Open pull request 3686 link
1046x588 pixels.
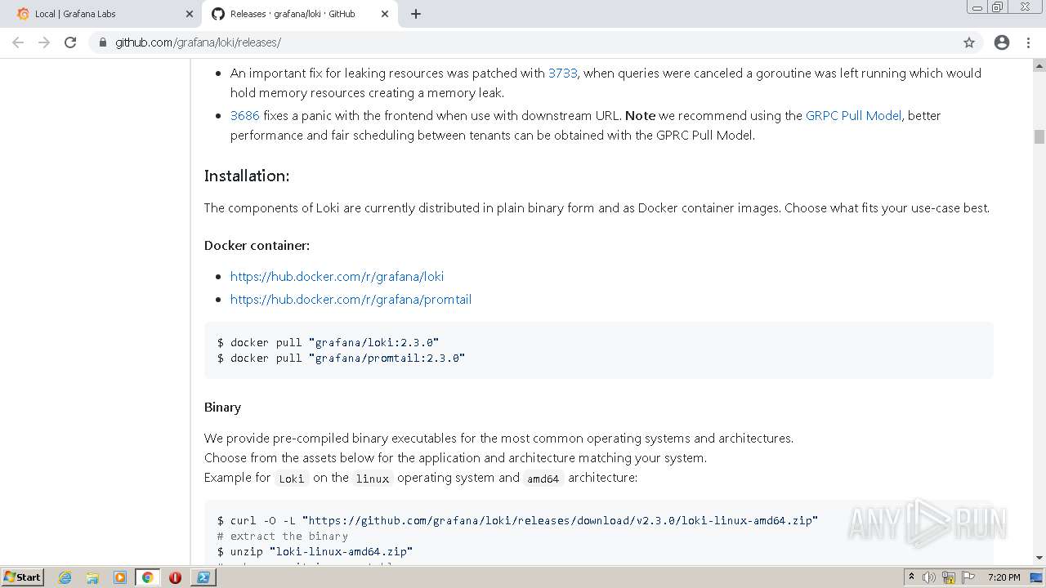pyautogui.click(x=244, y=115)
